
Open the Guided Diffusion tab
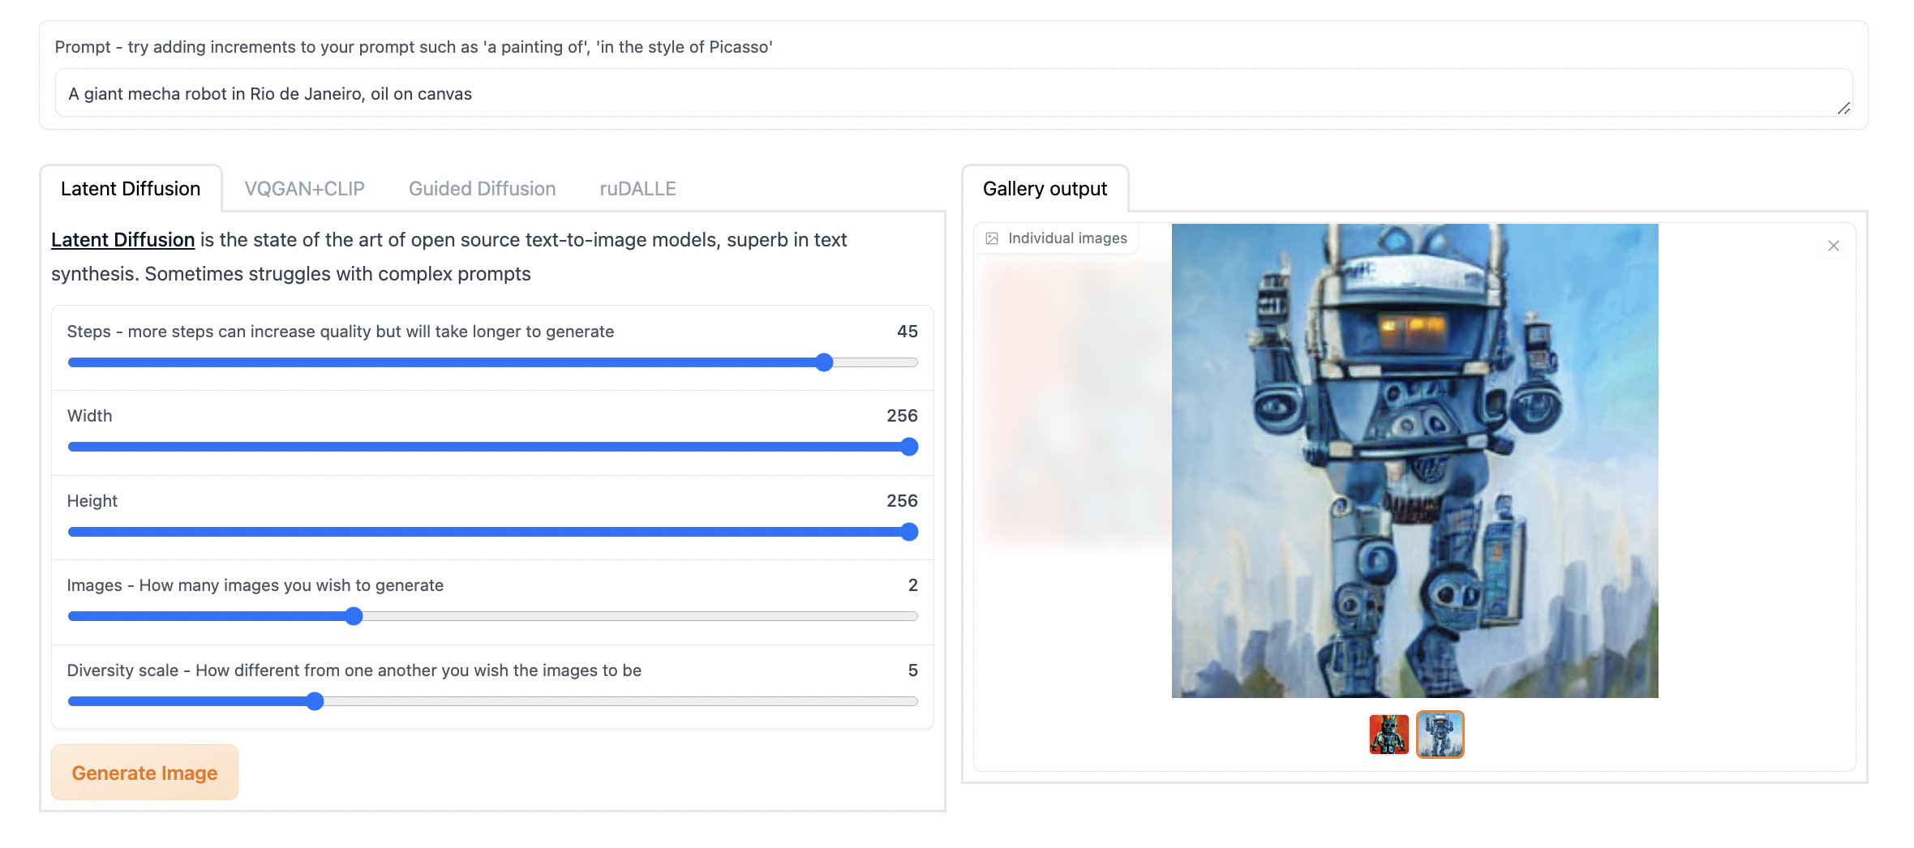pos(482,189)
